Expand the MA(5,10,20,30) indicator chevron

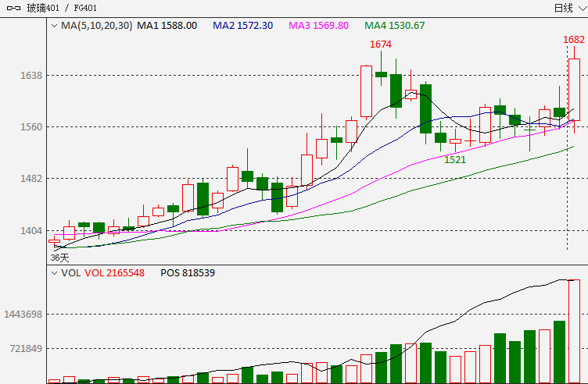coord(54,26)
